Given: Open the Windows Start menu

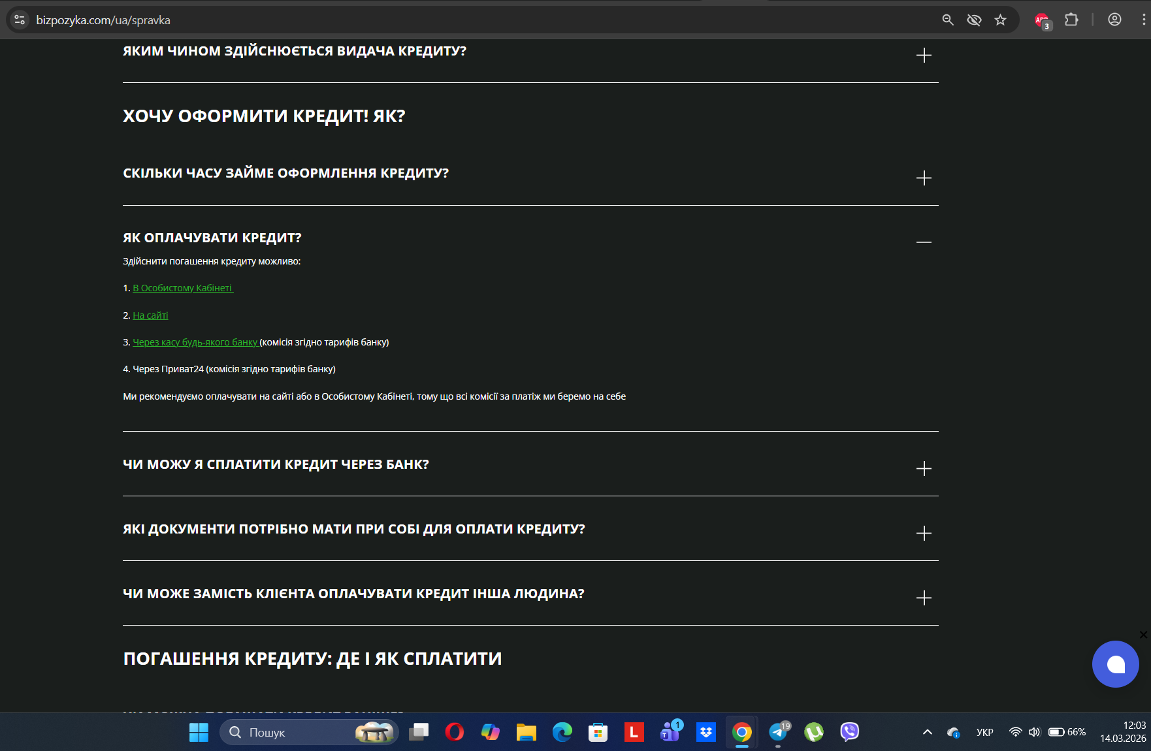Looking at the screenshot, I should [199, 733].
